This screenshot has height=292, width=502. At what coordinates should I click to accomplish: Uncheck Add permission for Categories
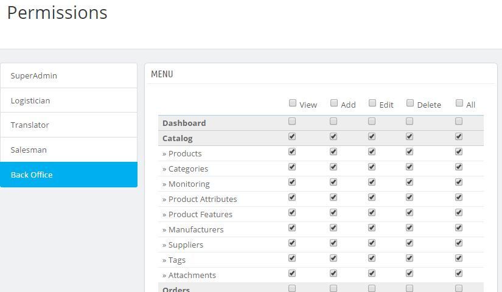[x=333, y=167]
